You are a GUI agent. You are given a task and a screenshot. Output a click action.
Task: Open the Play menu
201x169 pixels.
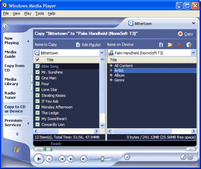coord(28,13)
